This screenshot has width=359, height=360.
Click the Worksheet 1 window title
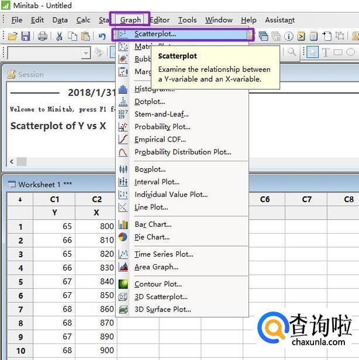click(x=45, y=184)
